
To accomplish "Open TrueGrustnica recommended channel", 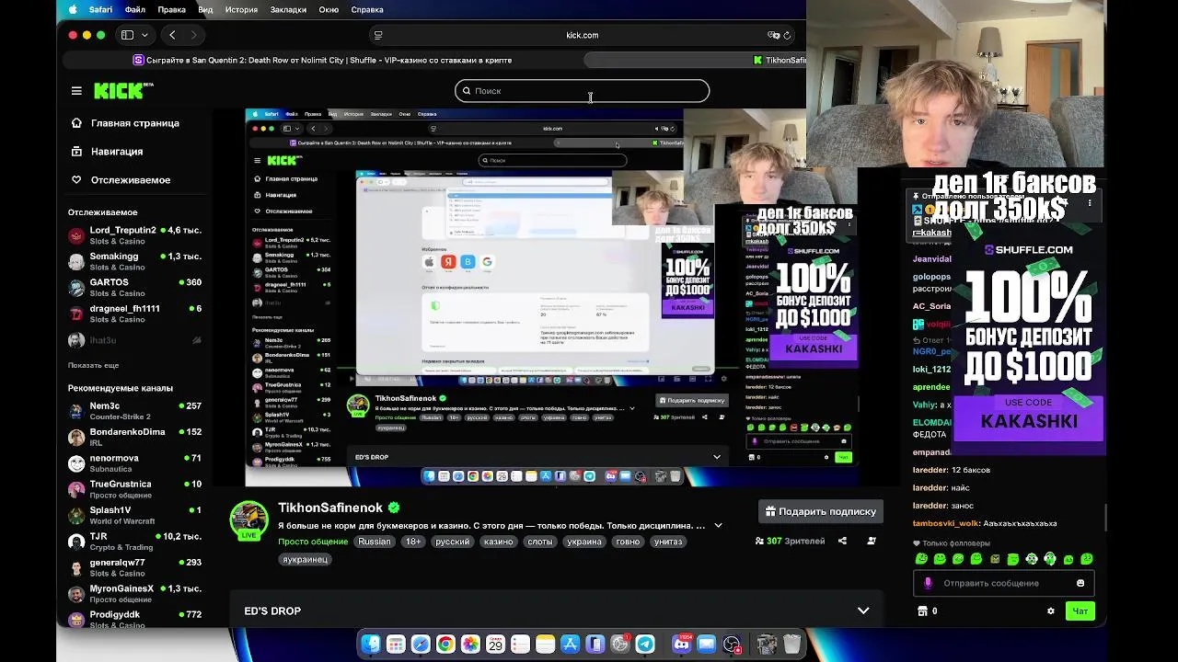I will click(134, 489).
